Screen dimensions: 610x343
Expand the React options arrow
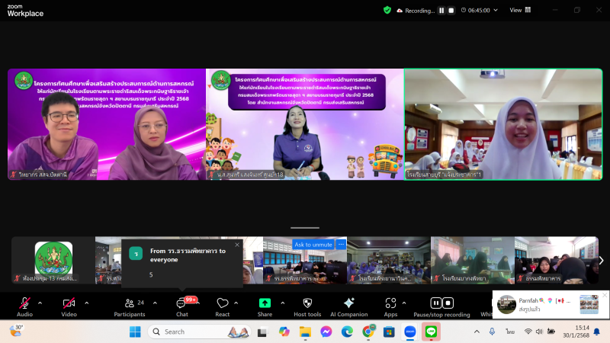tap(236, 303)
